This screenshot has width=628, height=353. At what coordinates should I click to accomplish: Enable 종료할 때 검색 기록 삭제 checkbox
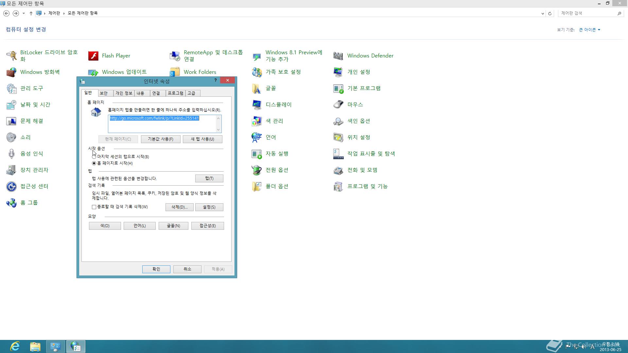94,207
